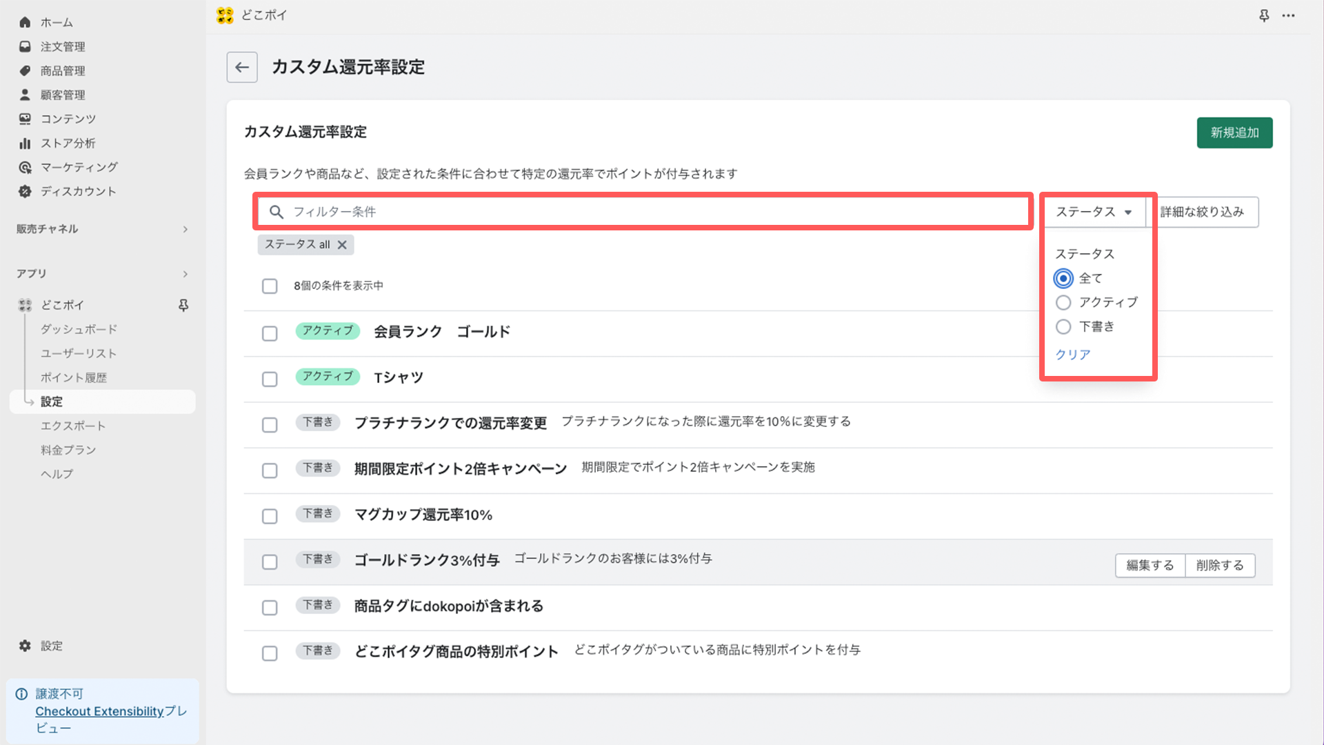Expand the 販売チャネル section chevron
The image size is (1324, 745).
tap(185, 229)
